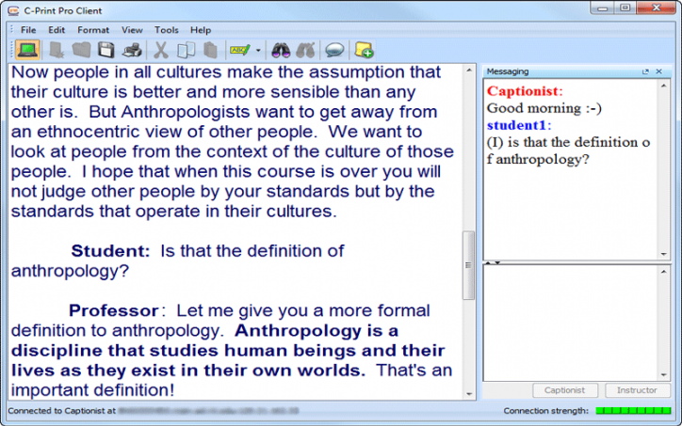Run the ABC spell check tool
Viewport: 682px width, 426px height.
(239, 50)
